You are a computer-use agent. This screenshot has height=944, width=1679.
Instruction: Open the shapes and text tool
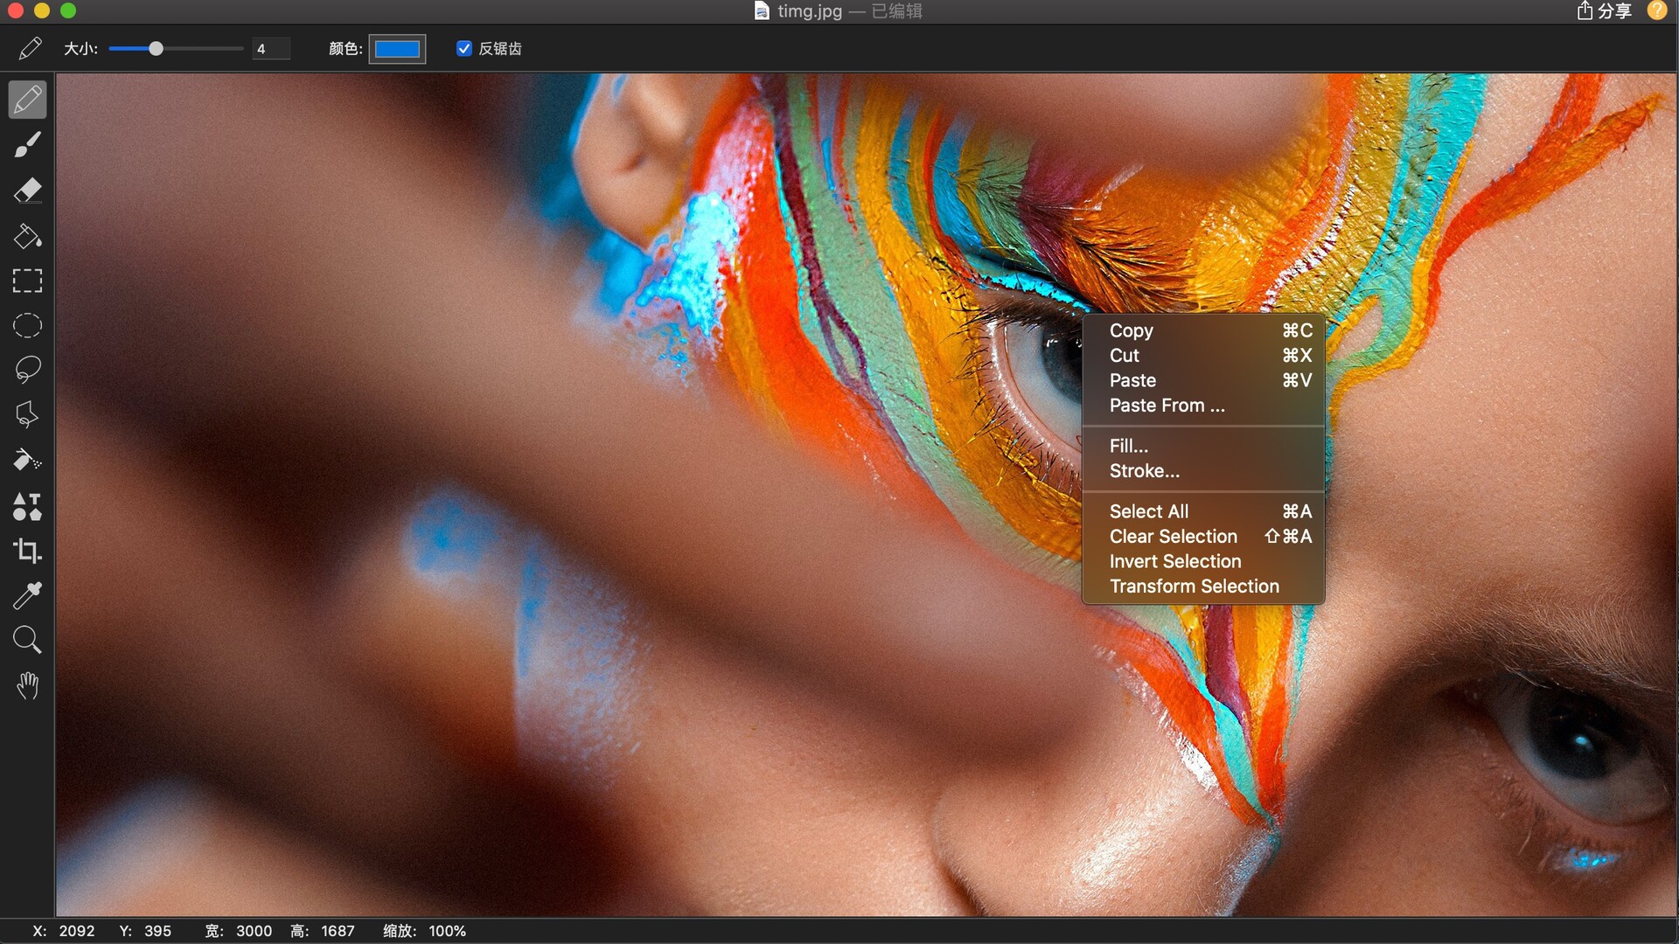[x=27, y=506]
